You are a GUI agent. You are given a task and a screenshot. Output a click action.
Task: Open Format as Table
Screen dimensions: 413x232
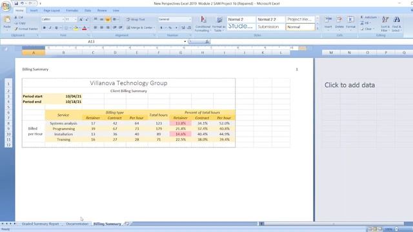click(x=219, y=24)
